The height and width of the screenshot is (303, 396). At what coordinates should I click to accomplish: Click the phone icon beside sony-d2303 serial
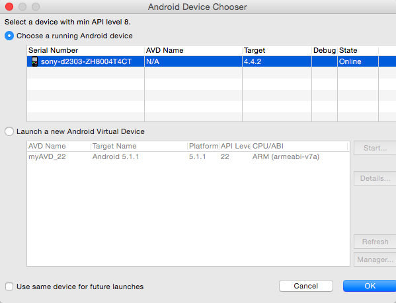[x=34, y=61]
